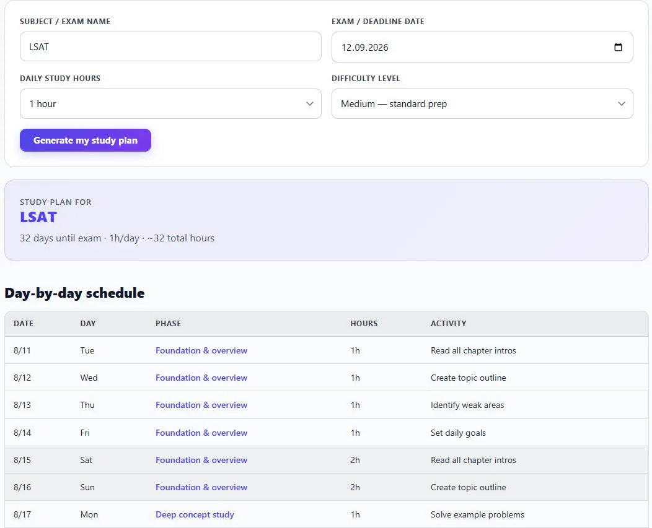Image resolution: width=652 pixels, height=528 pixels.
Task: Click date cell 8/17
Action: (22, 514)
